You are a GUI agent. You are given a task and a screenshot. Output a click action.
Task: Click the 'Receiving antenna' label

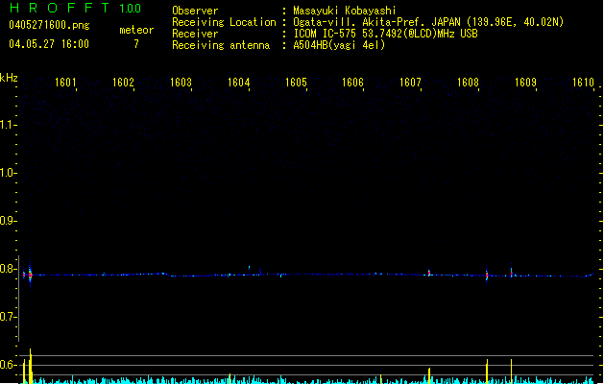click(x=221, y=45)
